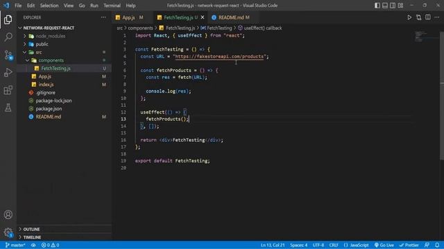Open the Terminal menu

[112, 6]
